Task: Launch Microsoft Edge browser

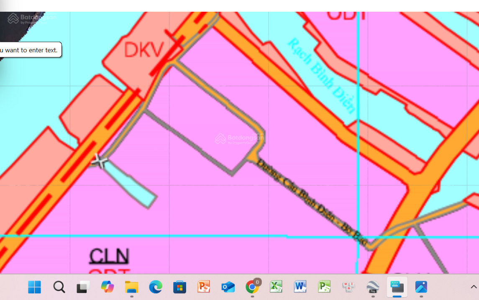Action: [156, 287]
